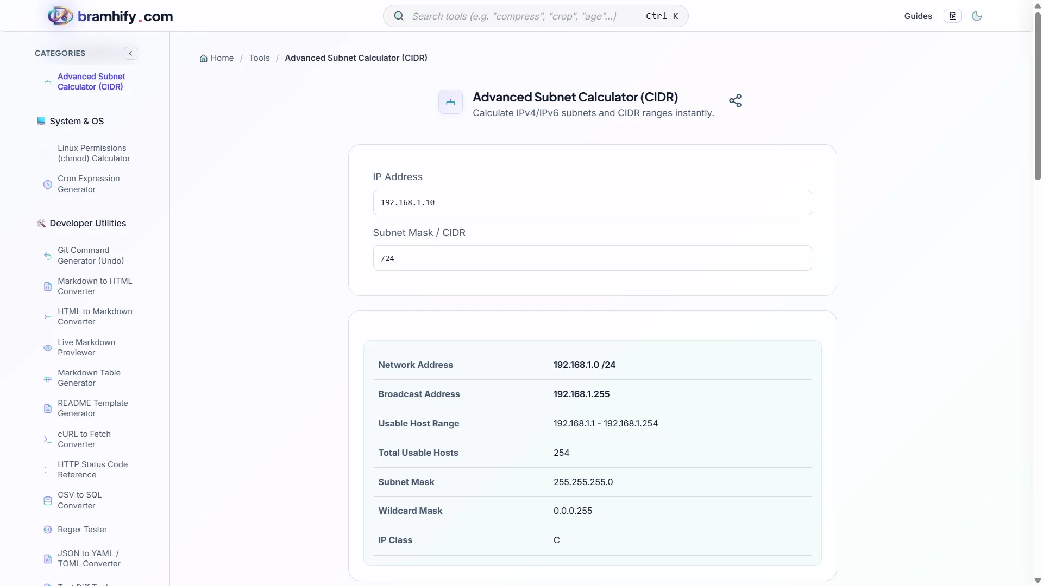
Task: Click Developer Utilities tools icon
Action: coord(41,223)
